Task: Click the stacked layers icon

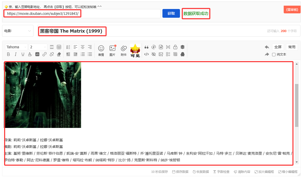Action: pyautogui.click(x=183, y=47)
